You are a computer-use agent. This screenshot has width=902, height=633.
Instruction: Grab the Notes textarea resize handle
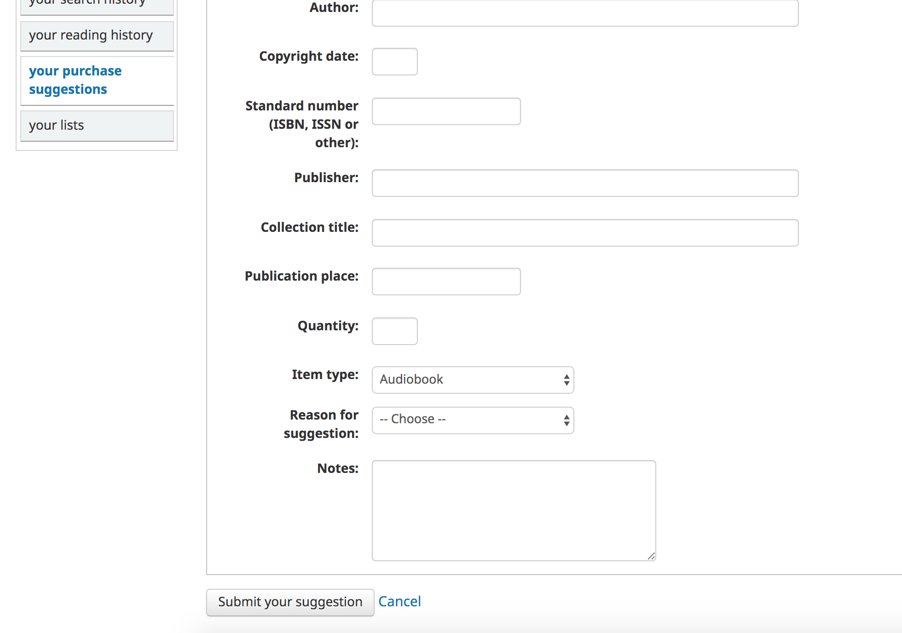point(651,556)
